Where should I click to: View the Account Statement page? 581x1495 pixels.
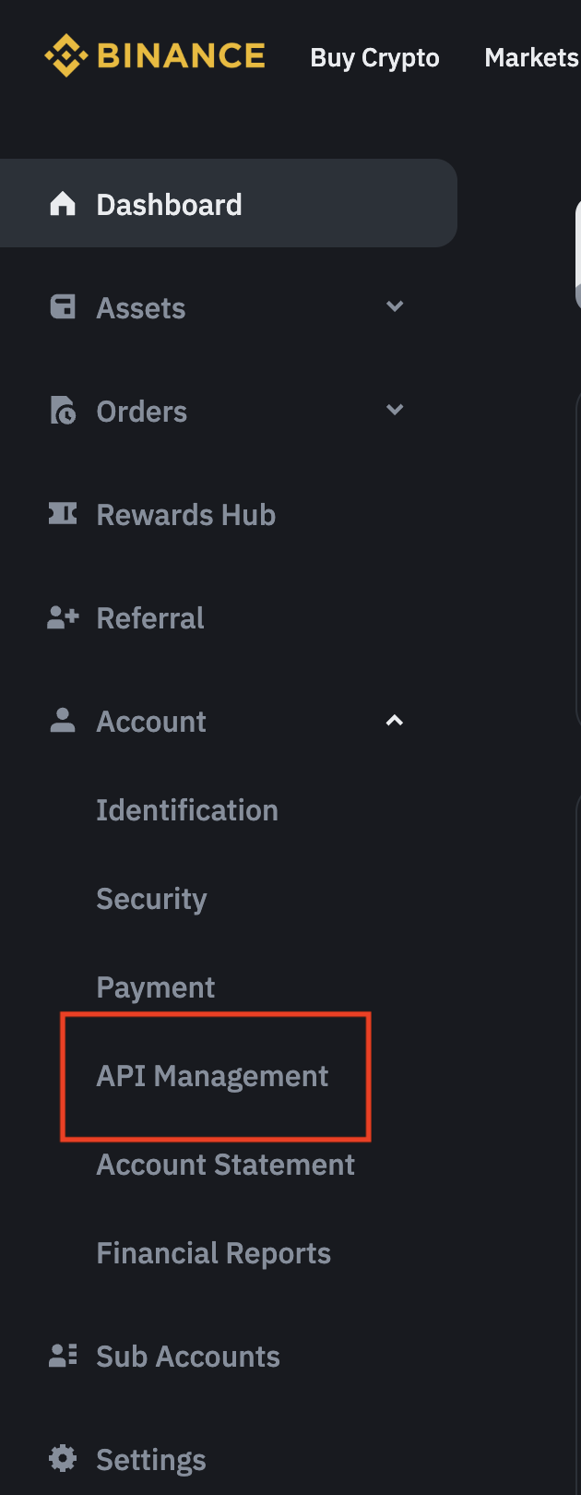click(226, 1165)
